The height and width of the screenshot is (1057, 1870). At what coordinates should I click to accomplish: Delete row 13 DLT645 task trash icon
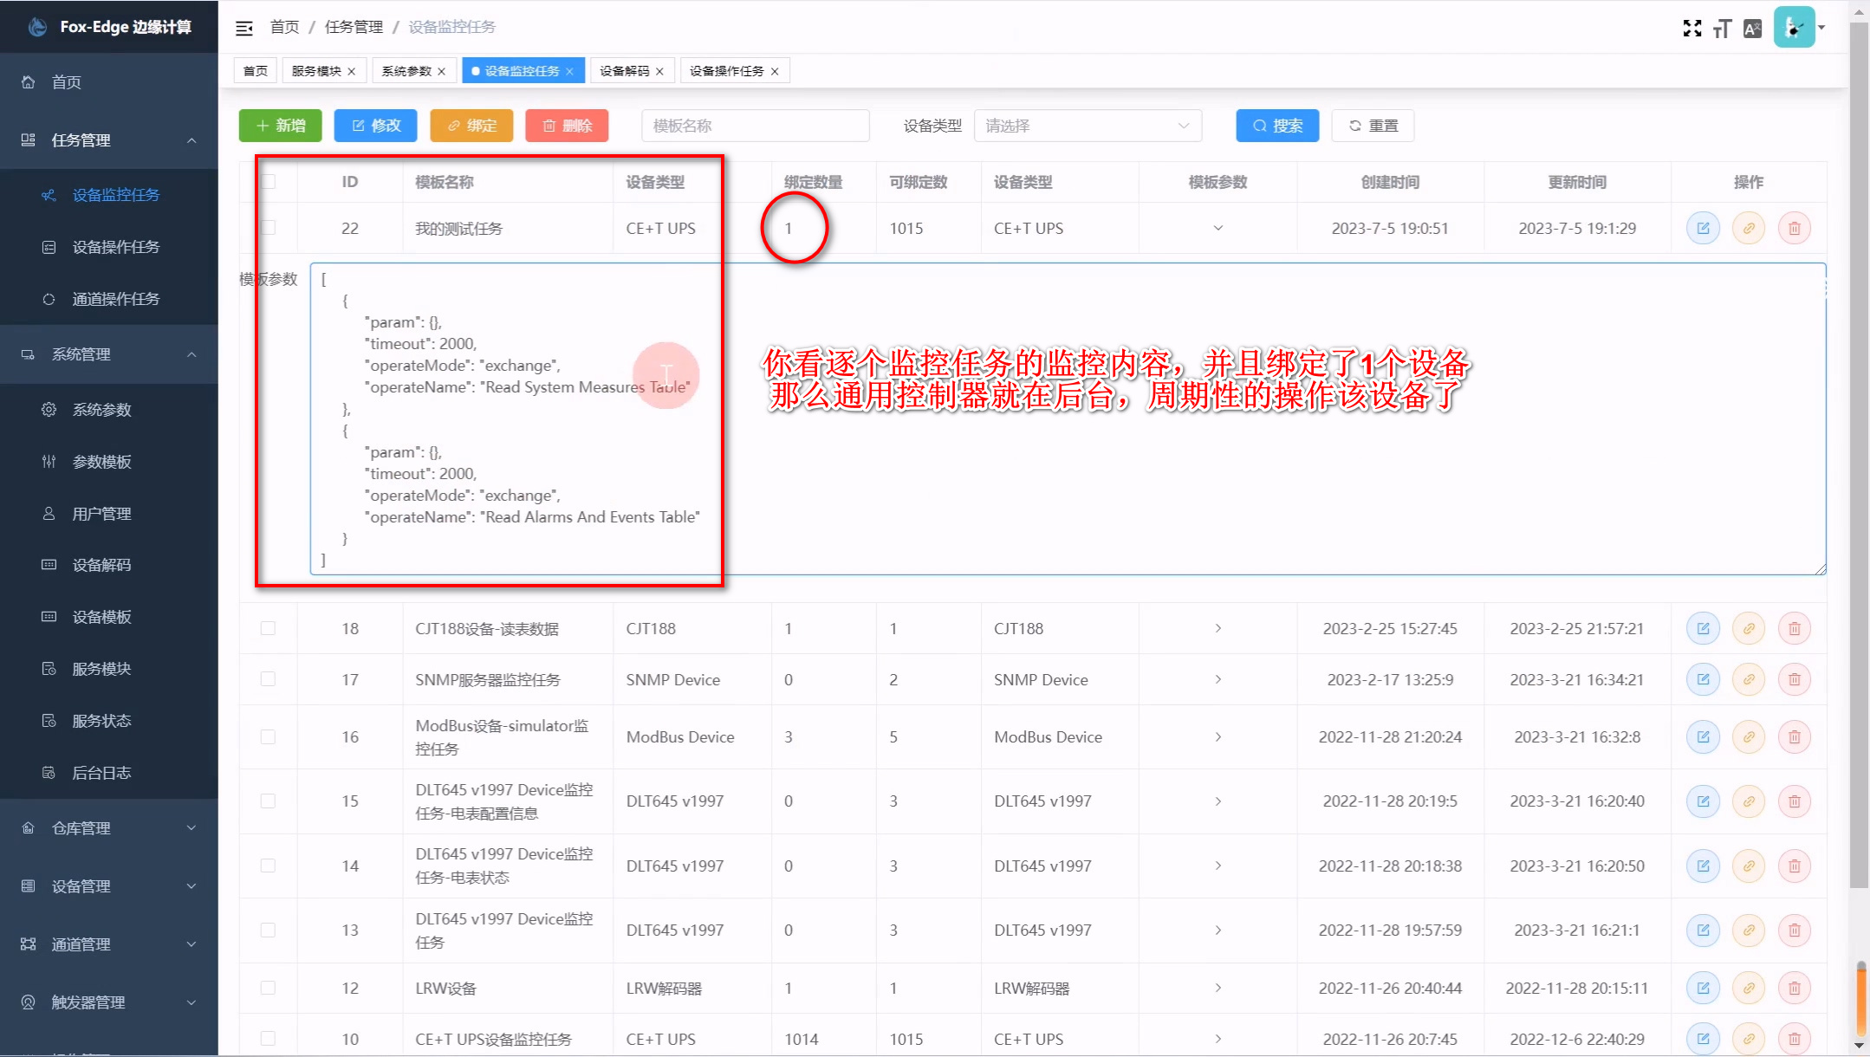coord(1795,931)
